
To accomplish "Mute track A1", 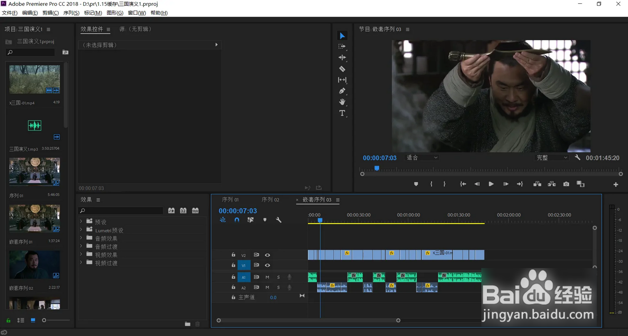I will pyautogui.click(x=268, y=277).
